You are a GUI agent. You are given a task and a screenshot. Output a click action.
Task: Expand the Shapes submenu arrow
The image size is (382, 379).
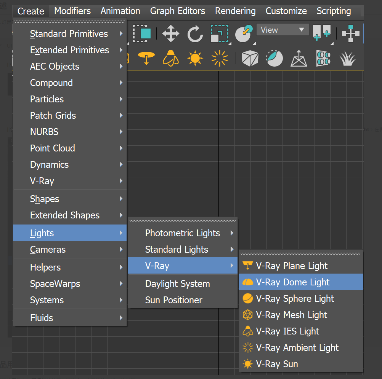coord(121,199)
